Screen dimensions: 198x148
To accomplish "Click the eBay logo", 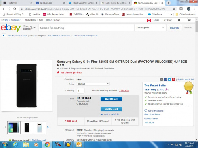I will point(11,28).
